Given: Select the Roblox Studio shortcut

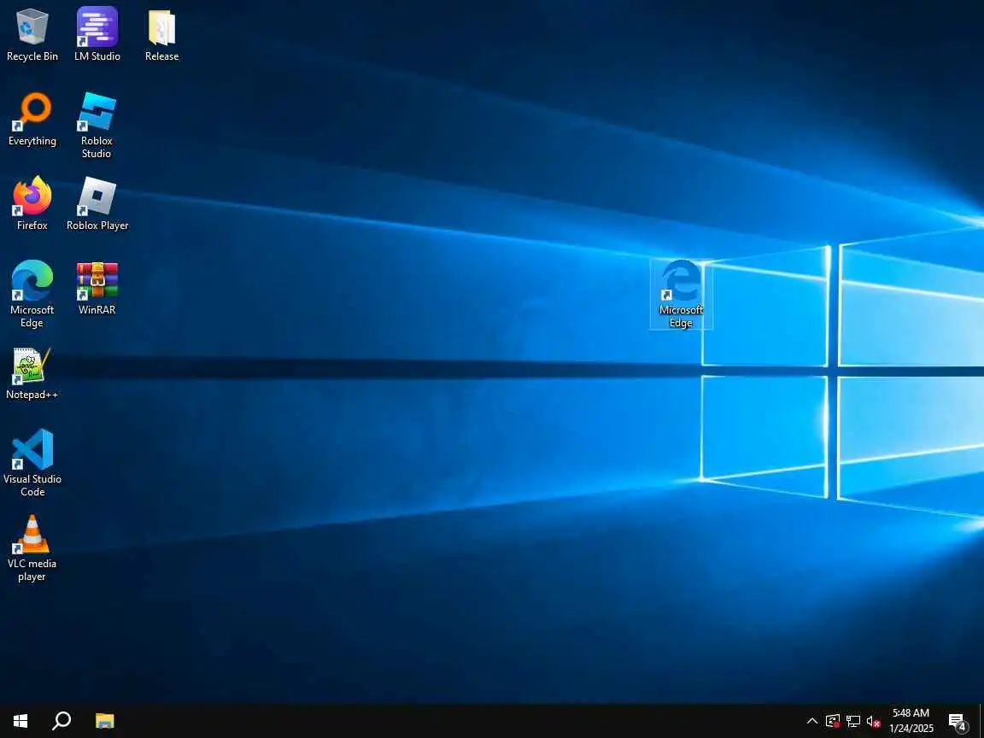Looking at the screenshot, I should tap(97, 126).
